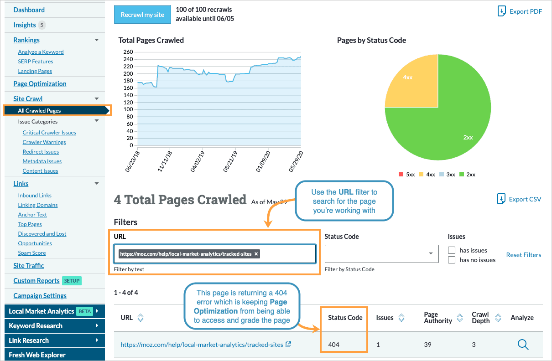Collapse the Rankings sidebar section

pyautogui.click(x=96, y=40)
